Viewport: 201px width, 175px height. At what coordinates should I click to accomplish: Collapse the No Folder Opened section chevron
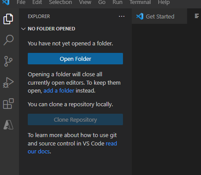click(x=23, y=29)
